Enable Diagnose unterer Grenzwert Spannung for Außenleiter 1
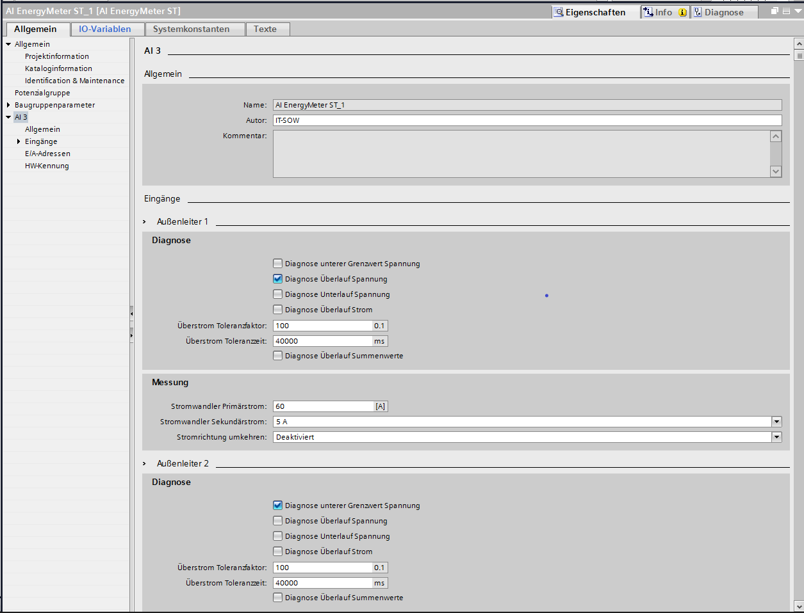The width and height of the screenshot is (804, 613). tap(277, 264)
